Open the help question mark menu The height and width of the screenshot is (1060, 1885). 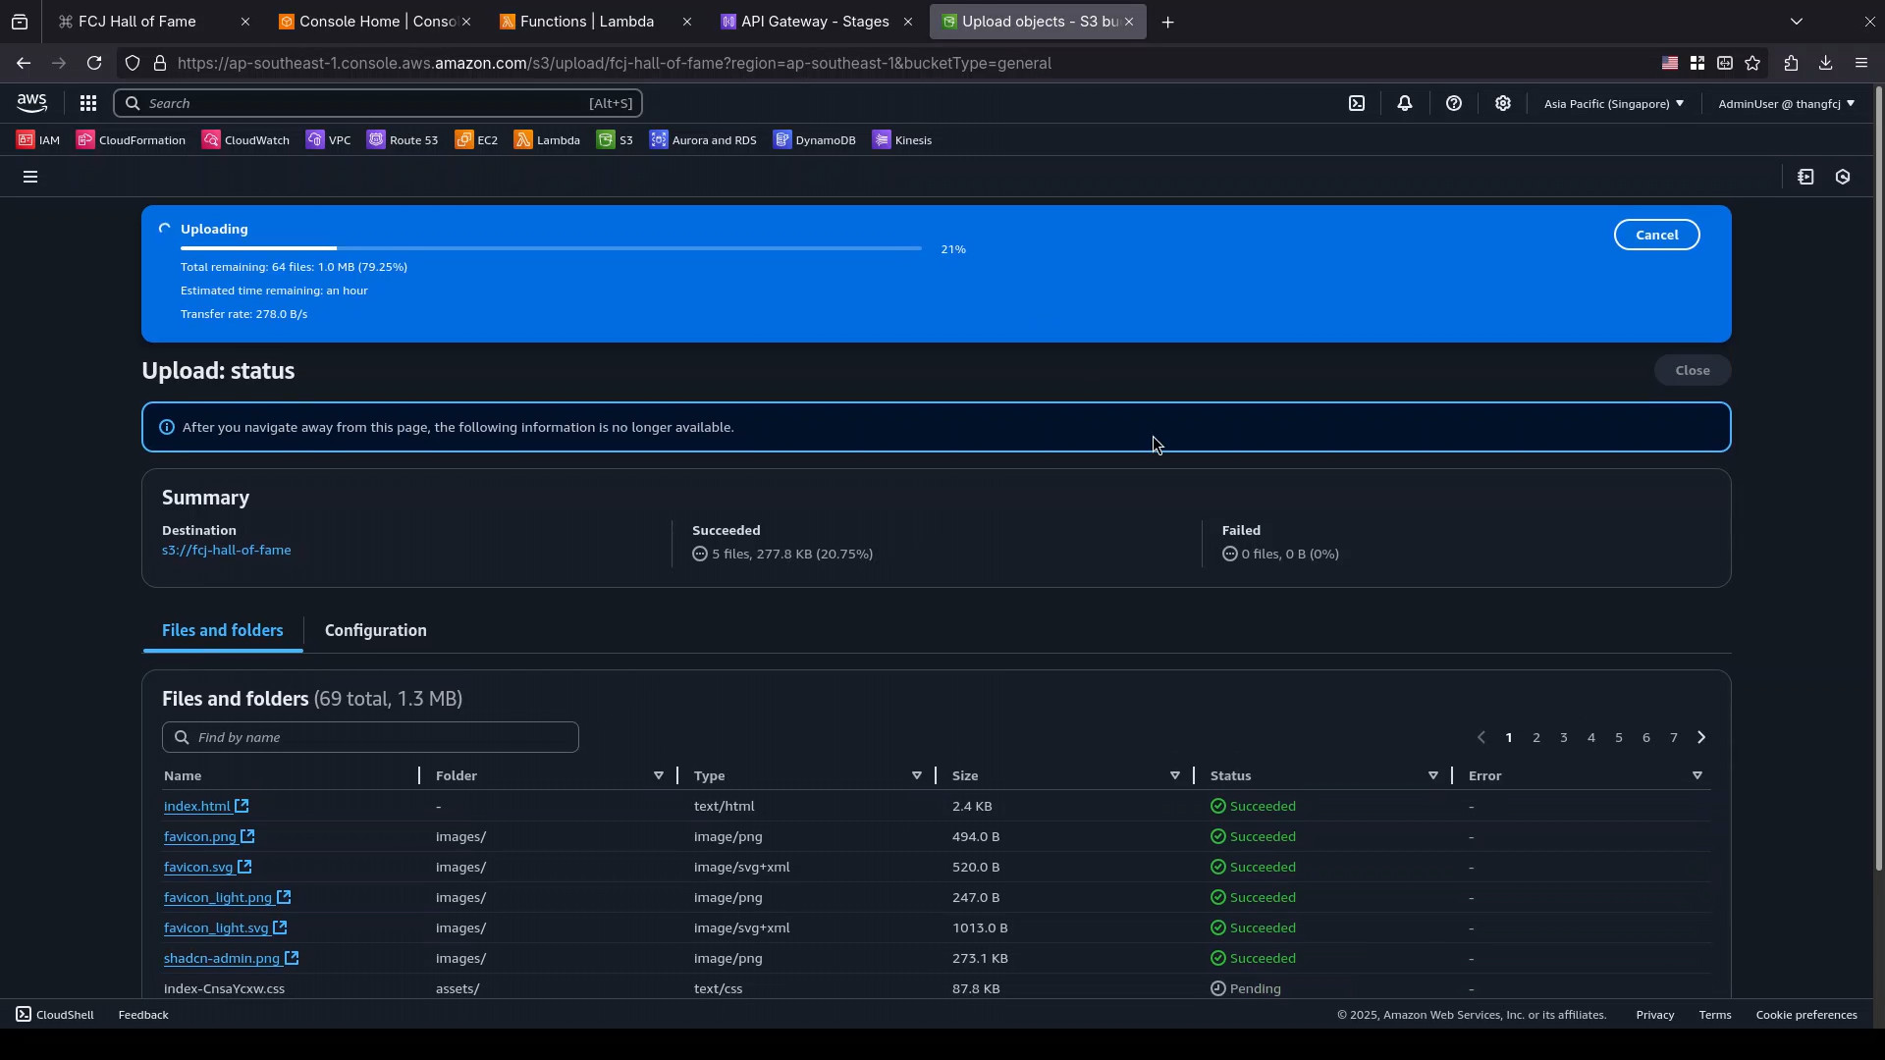[x=1454, y=103]
